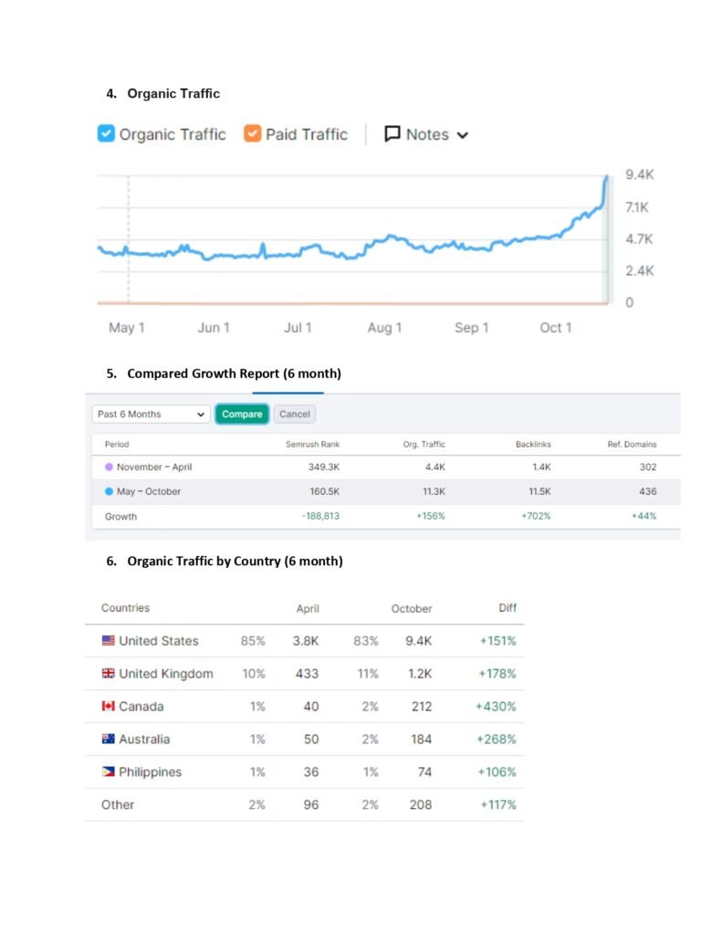Toggle the Paid Traffic checkbox
This screenshot has height=935, width=722.
click(x=253, y=134)
